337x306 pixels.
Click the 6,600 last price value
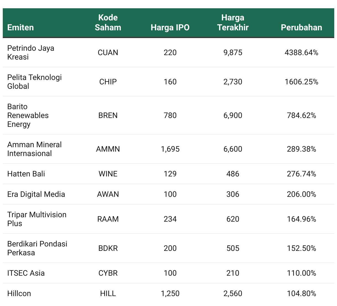point(233,149)
